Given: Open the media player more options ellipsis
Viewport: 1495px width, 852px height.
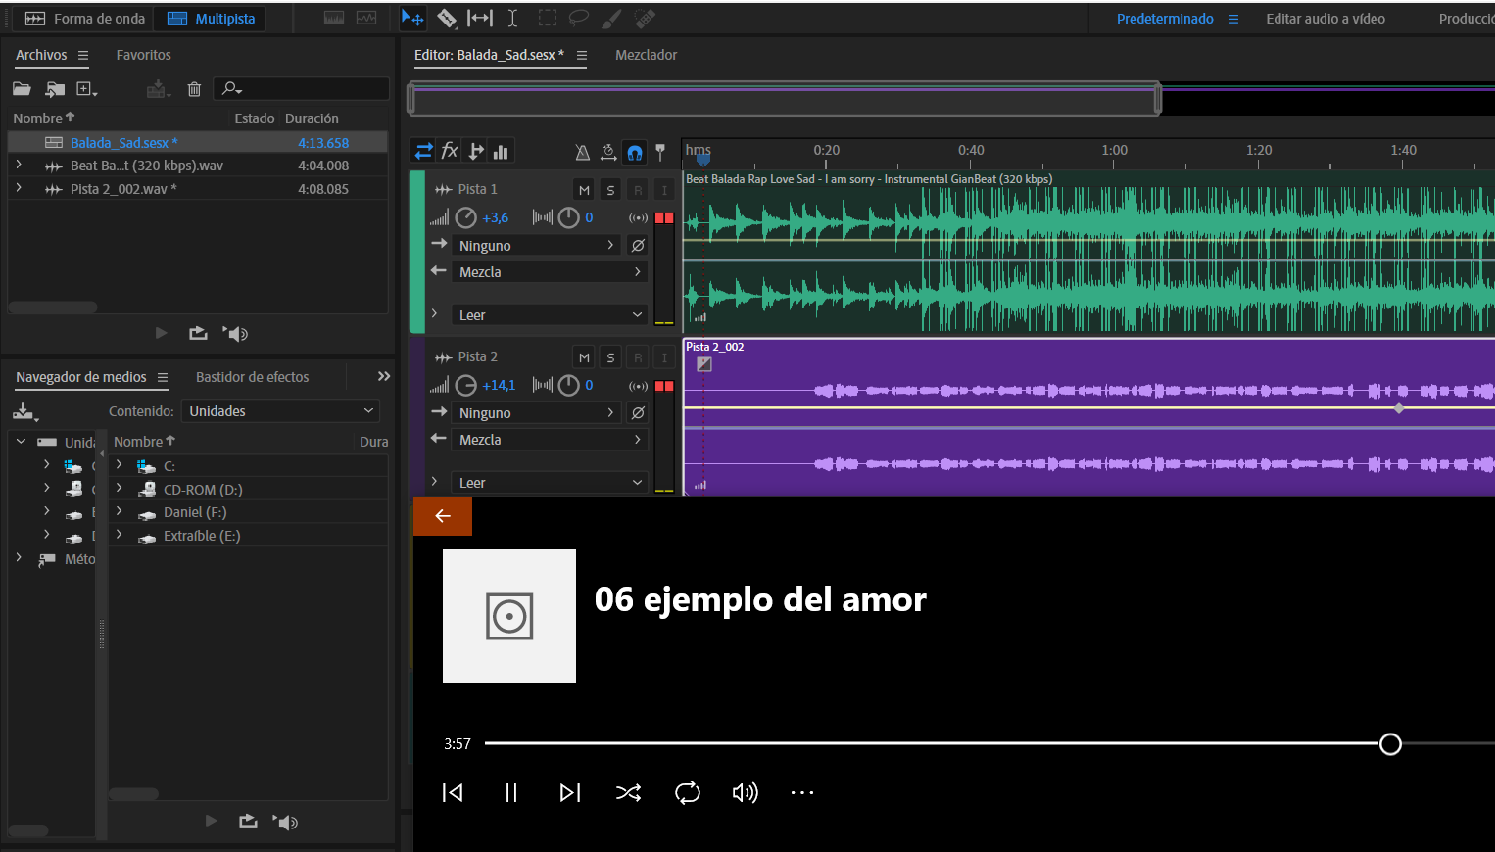Looking at the screenshot, I should coord(802,793).
